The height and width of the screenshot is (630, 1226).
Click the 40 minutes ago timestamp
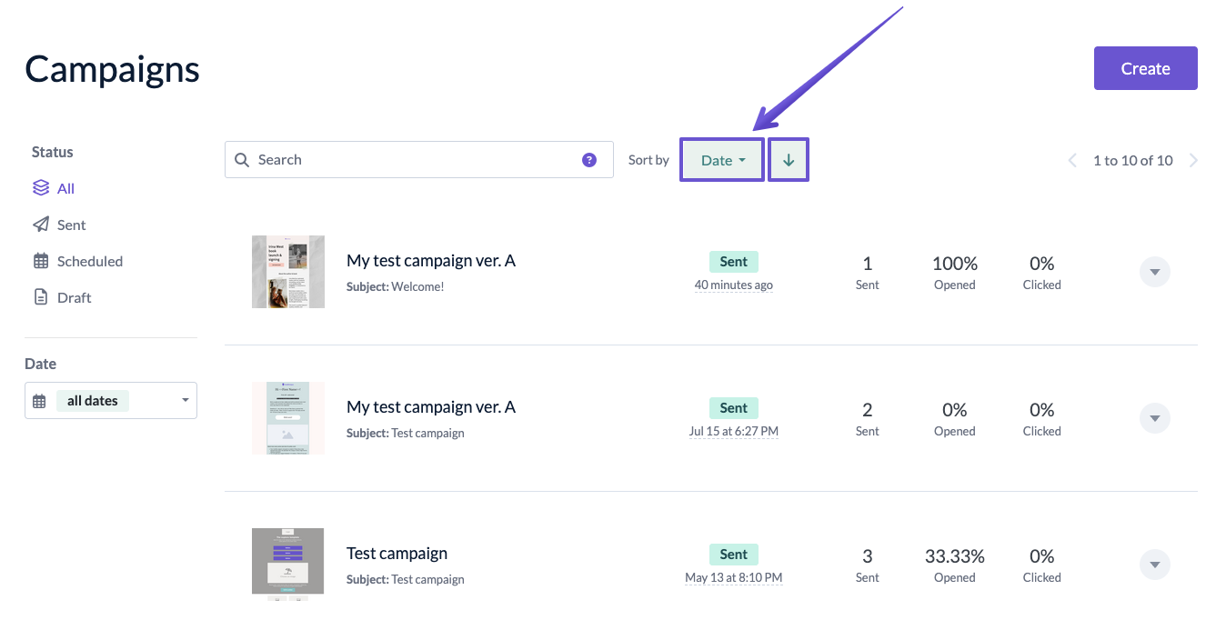click(x=733, y=285)
